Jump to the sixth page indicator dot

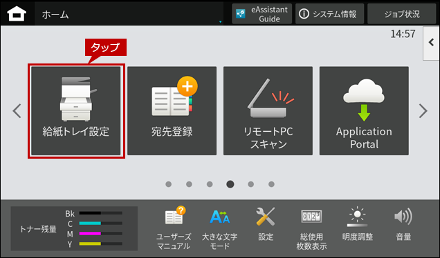click(x=271, y=184)
